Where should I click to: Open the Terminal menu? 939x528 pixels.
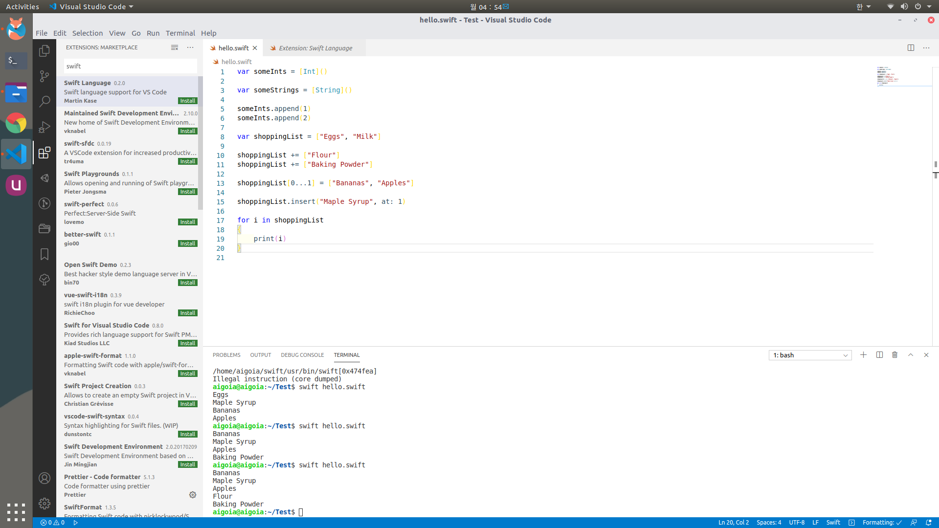coord(180,33)
